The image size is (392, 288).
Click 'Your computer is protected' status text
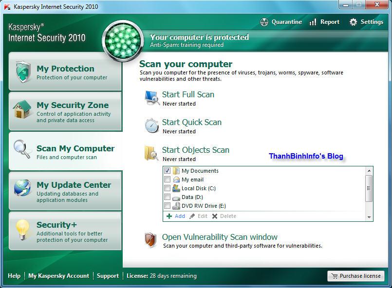[199, 37]
